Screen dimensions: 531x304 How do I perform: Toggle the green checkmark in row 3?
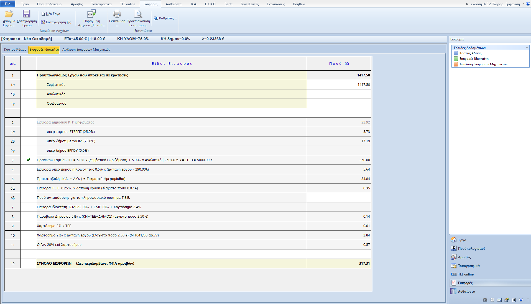[28, 160]
